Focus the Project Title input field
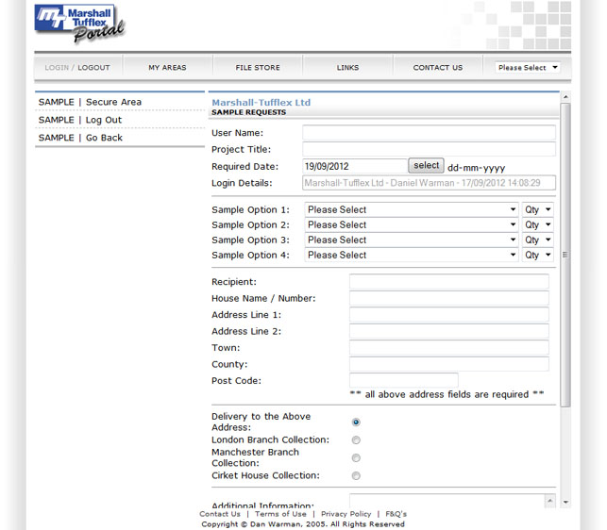 [x=429, y=149]
